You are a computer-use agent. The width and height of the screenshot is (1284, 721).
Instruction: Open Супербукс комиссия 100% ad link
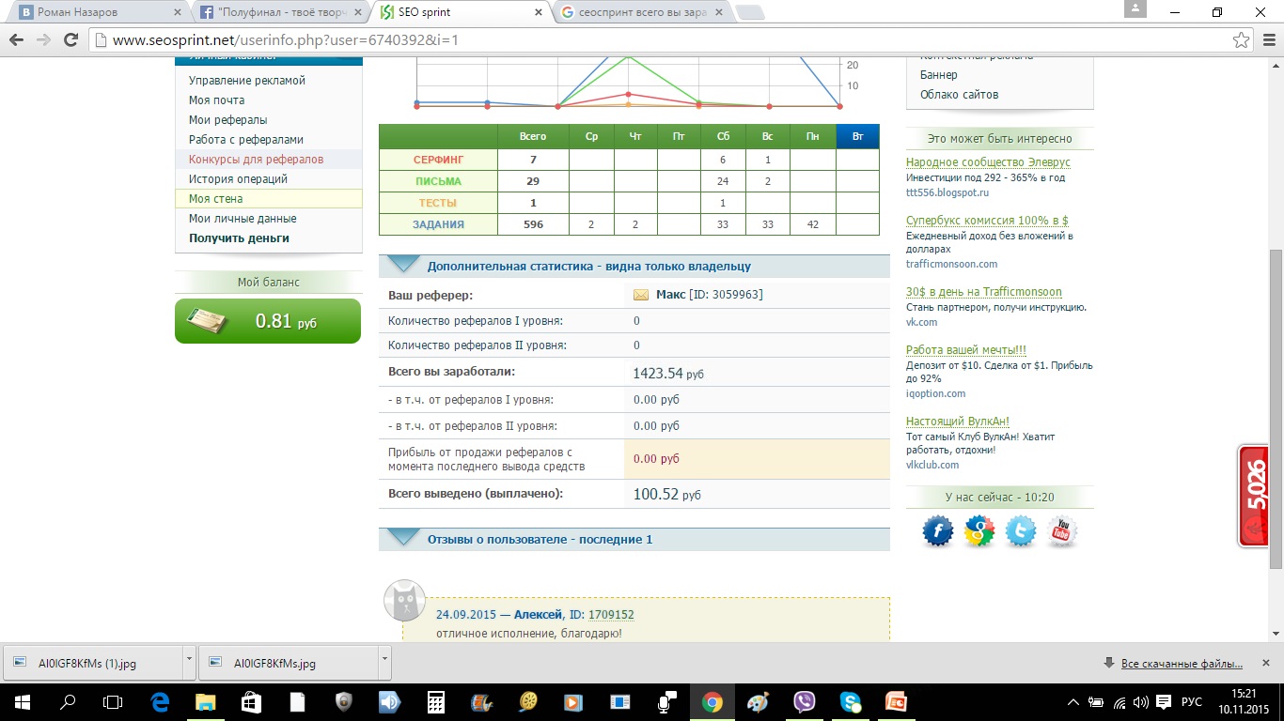click(987, 221)
